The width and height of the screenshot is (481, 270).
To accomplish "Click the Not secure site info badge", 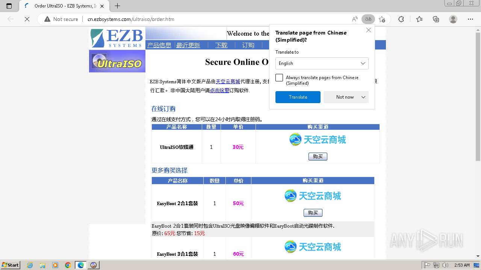I will [x=61, y=19].
